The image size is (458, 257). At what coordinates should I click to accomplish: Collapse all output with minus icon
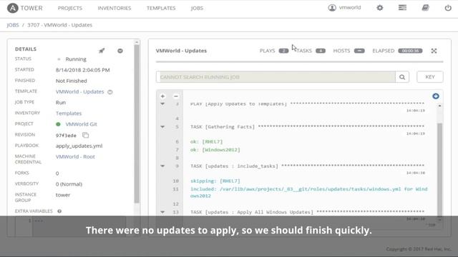pyautogui.click(x=176, y=96)
